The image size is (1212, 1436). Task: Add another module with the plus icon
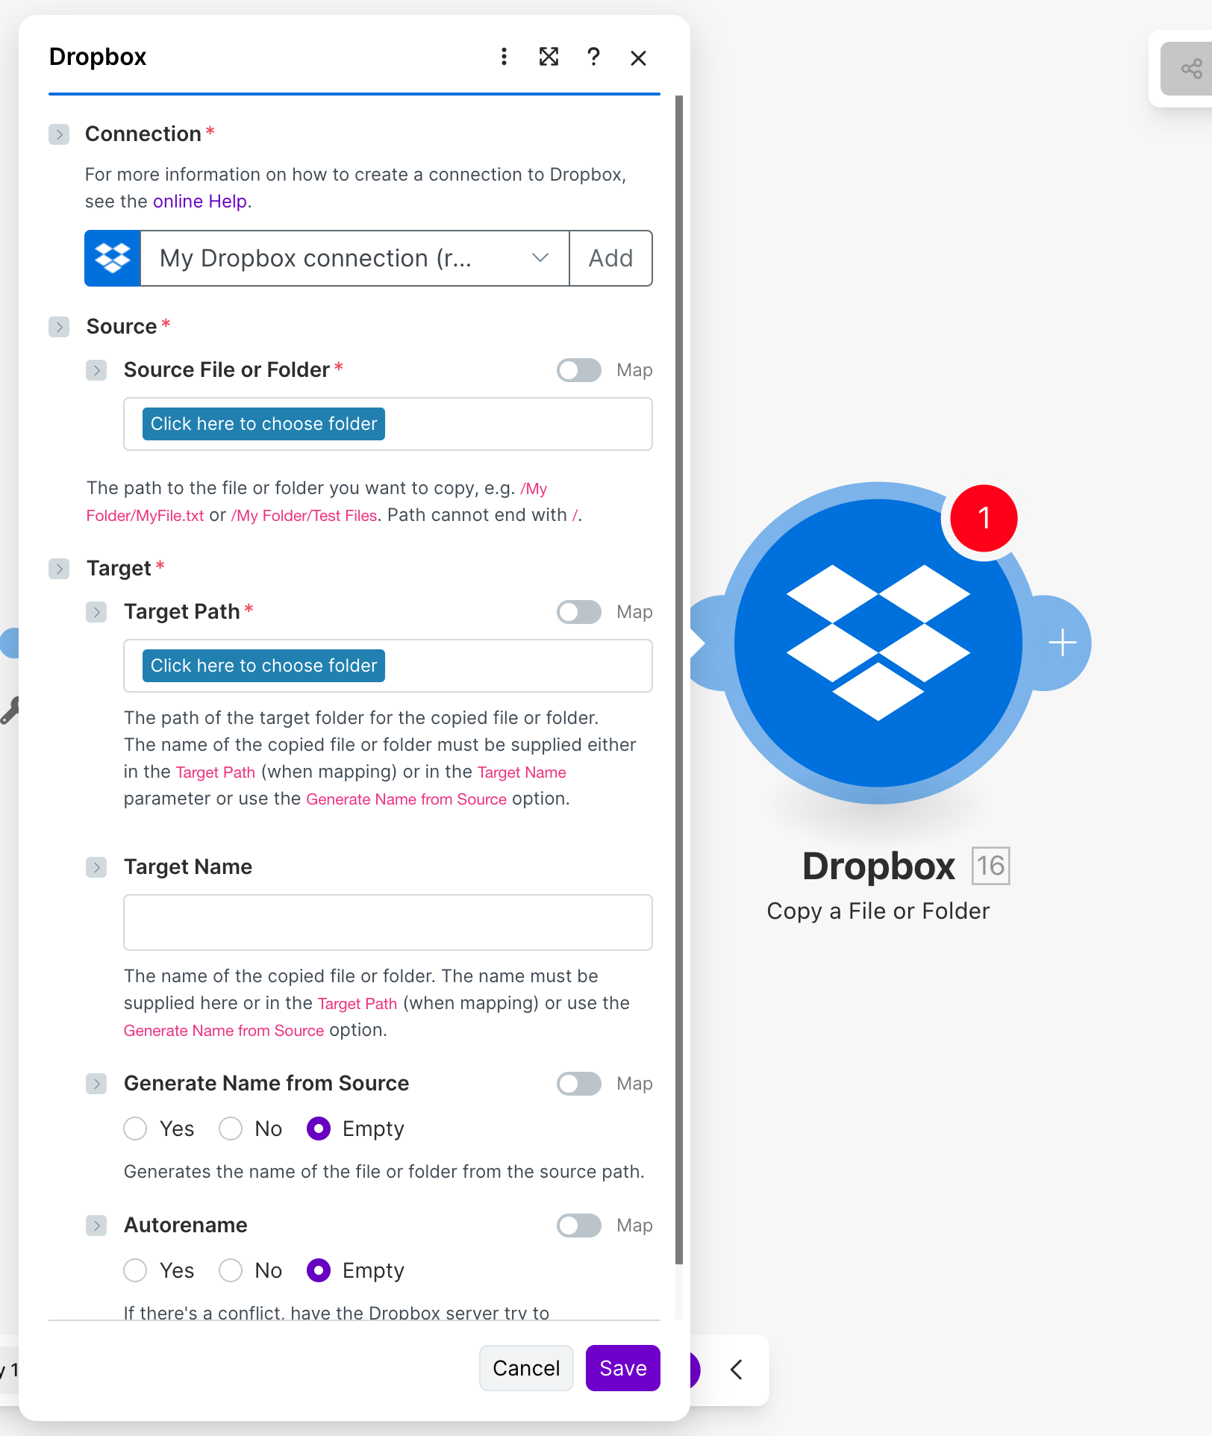pyautogui.click(x=1063, y=643)
